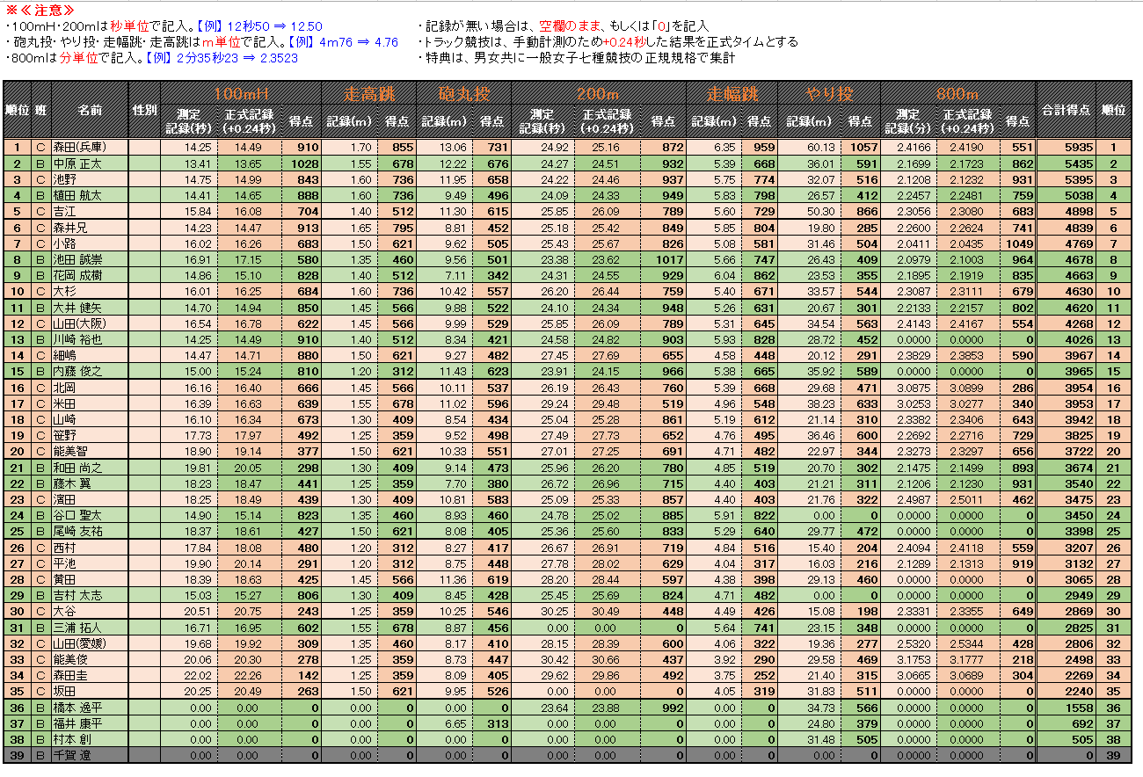1143x777 pixels.
Task: Select the 走高跳 event header cell
Action: [368, 94]
